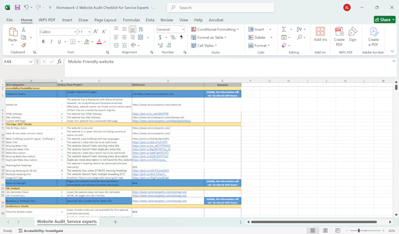
Task: Apply cell borders with the Borders icon
Action: tap(73, 42)
